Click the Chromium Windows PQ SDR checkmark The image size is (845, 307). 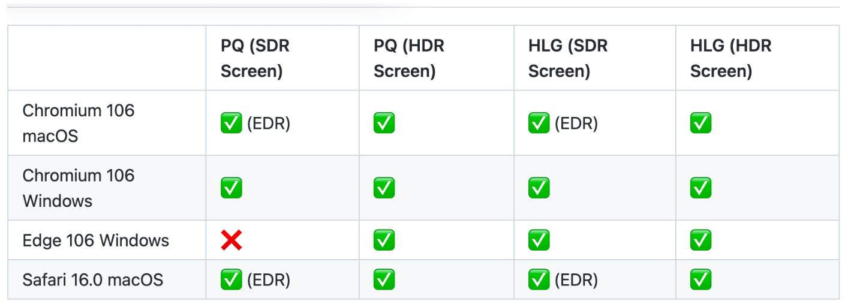(x=231, y=188)
